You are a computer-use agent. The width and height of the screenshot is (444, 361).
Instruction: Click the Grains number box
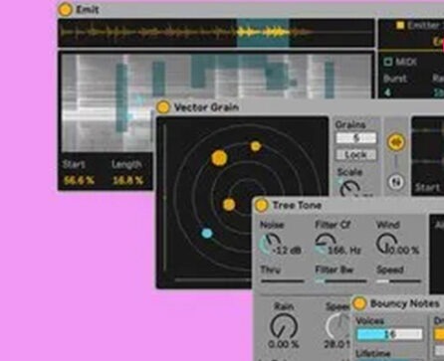(356, 138)
